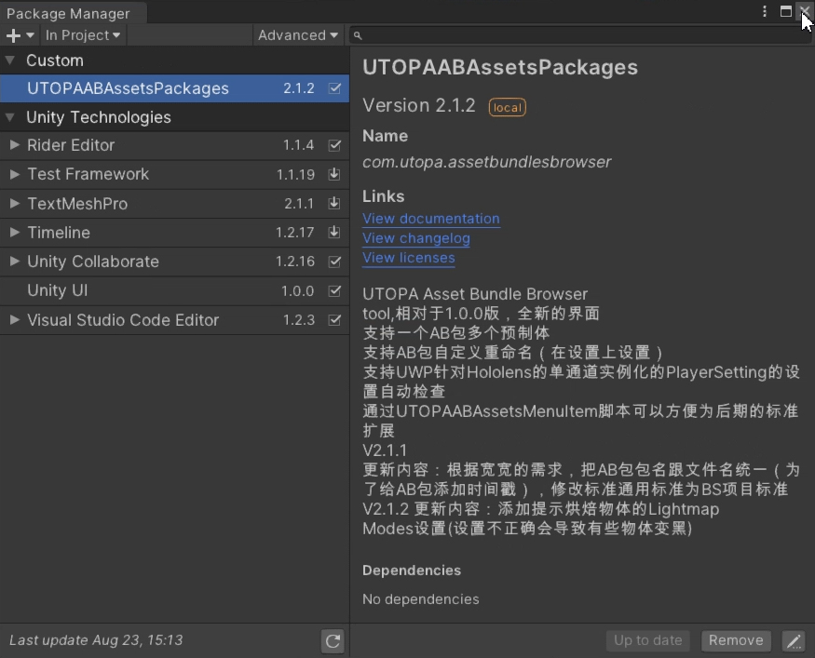Click checkmark next to UTOPAABAssetsPackages
The height and width of the screenshot is (658, 815).
tap(335, 89)
